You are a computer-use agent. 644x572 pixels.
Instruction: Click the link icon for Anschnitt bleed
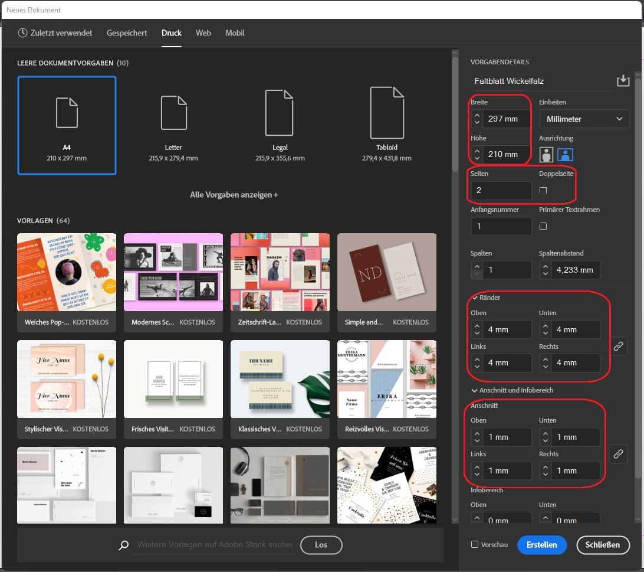point(618,454)
